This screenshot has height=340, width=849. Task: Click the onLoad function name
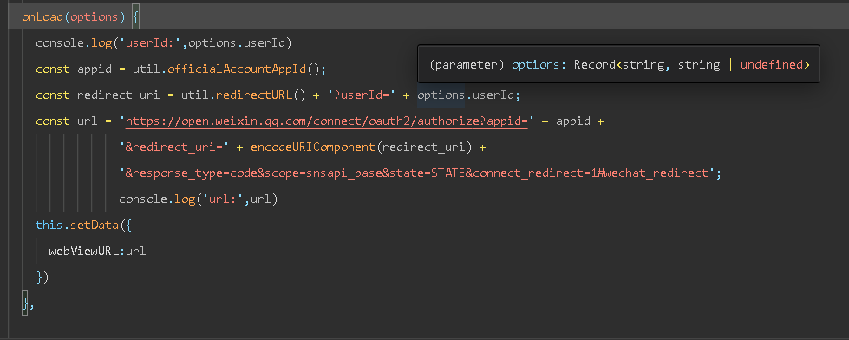42,16
